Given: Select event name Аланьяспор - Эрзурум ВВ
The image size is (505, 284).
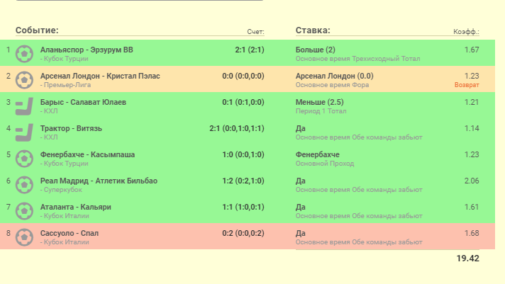Looking at the screenshot, I should 87,50.
